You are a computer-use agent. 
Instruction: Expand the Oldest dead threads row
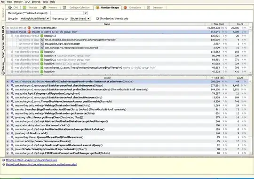click(x=8, y=28)
